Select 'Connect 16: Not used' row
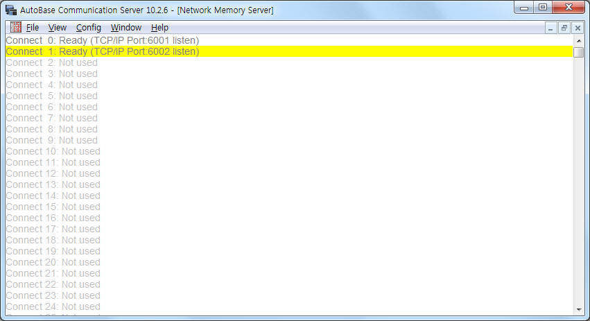The height and width of the screenshot is (321, 590). tap(289, 218)
